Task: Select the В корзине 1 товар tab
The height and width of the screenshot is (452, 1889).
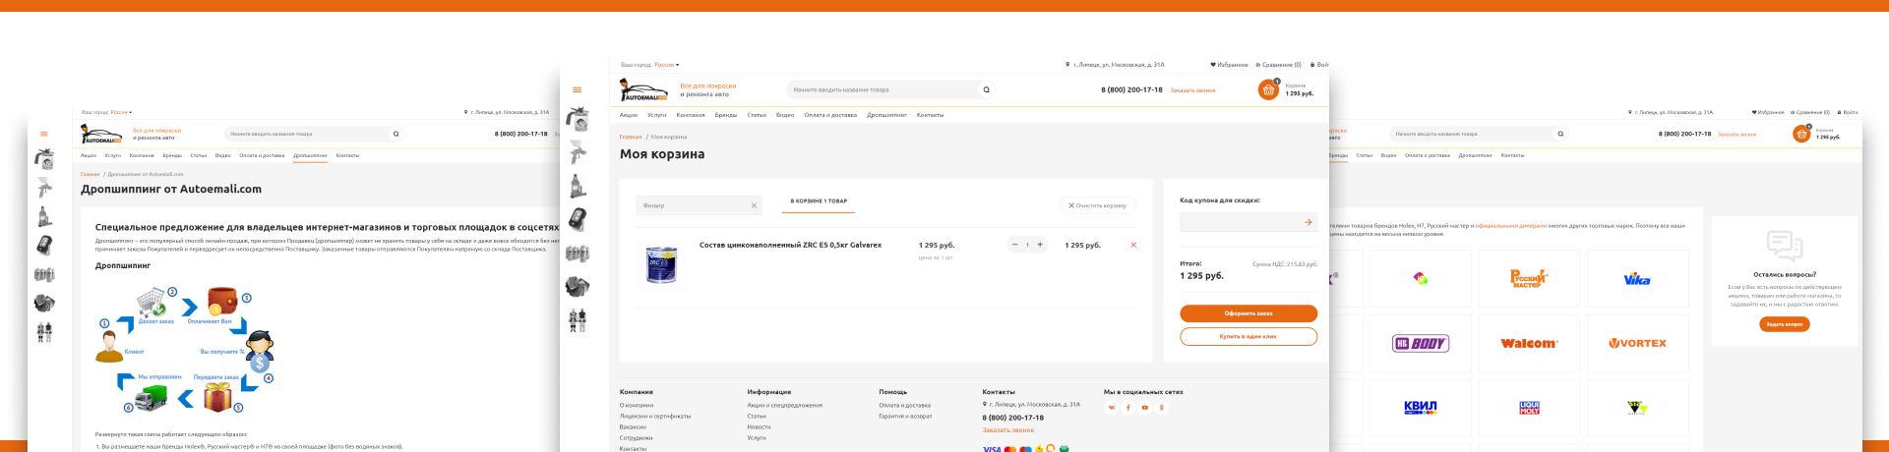Action: click(x=819, y=201)
